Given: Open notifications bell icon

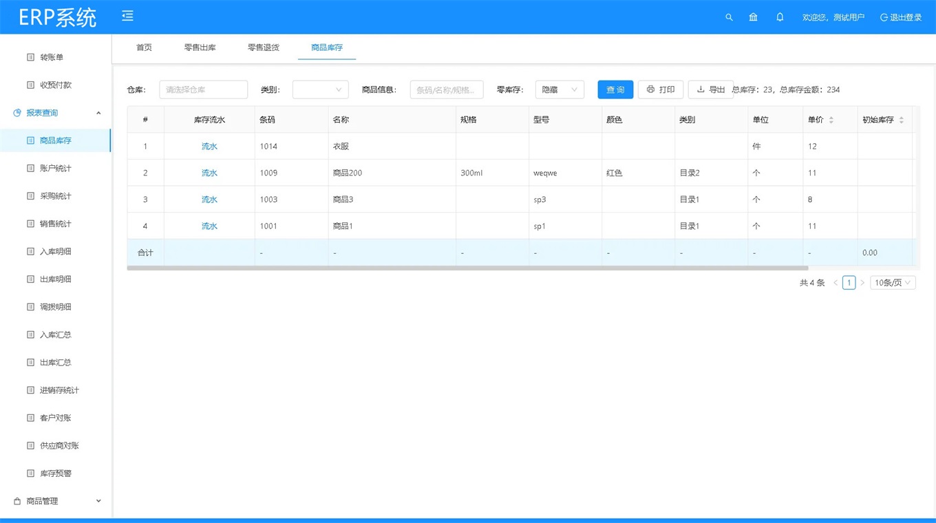Looking at the screenshot, I should pos(780,17).
